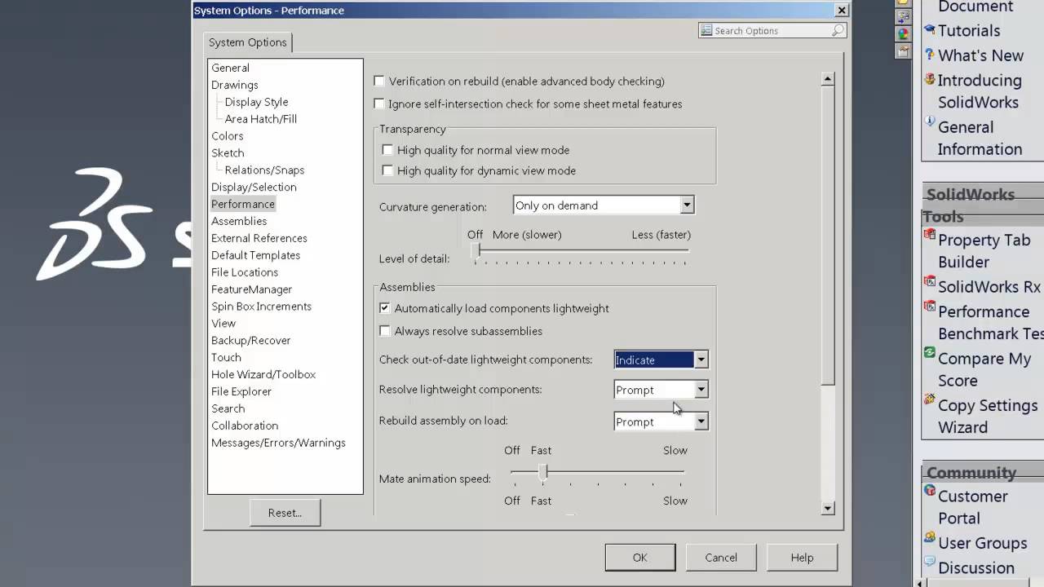Click in the Search Options field
1044x587 pixels.
(772, 30)
